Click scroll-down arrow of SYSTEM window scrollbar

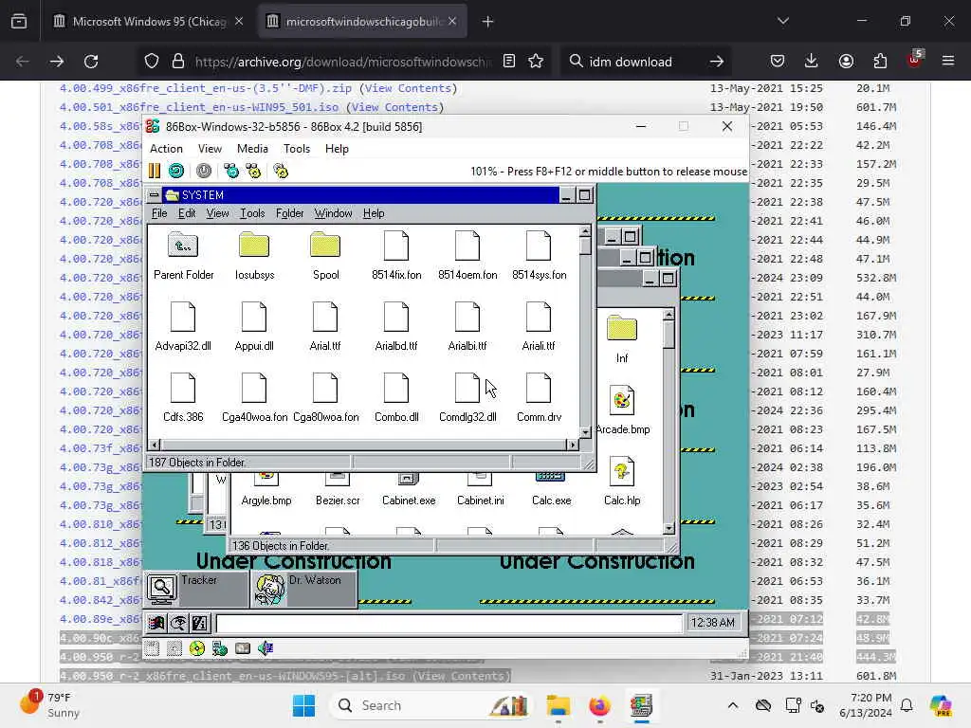click(x=585, y=431)
